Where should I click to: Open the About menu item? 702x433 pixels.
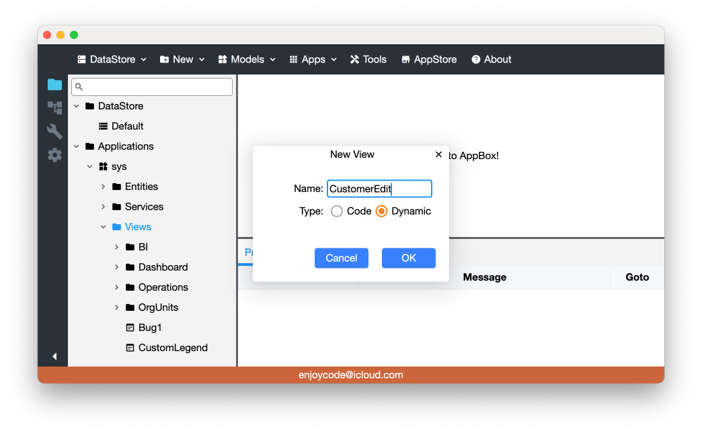click(491, 60)
